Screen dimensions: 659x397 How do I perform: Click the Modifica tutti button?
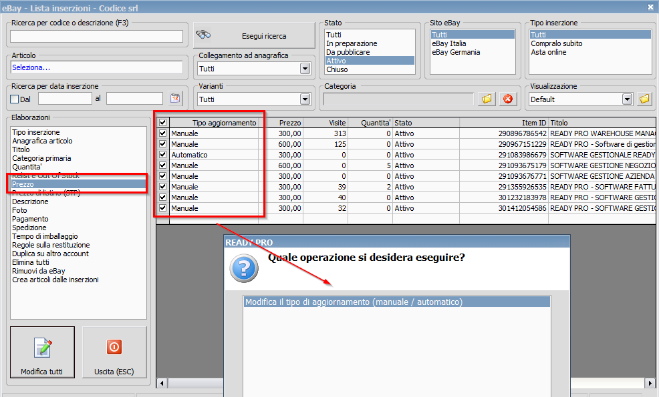pyautogui.click(x=43, y=352)
